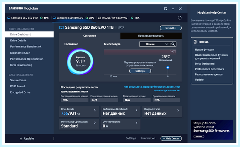Select the Samsung SSD 860 EVO drive tab
Screen dimensions: 240x147
click(74, 18)
